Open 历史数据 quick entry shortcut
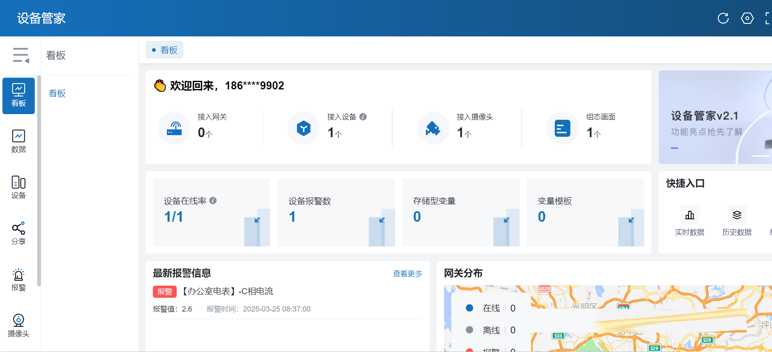The image size is (772, 352). pos(737,221)
